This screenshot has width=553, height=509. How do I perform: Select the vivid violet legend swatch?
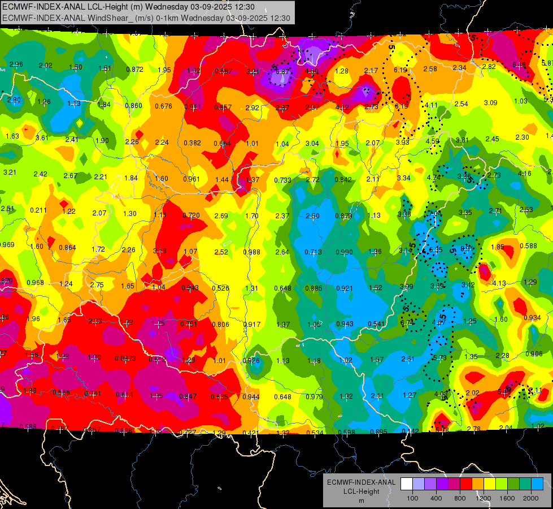point(442,484)
